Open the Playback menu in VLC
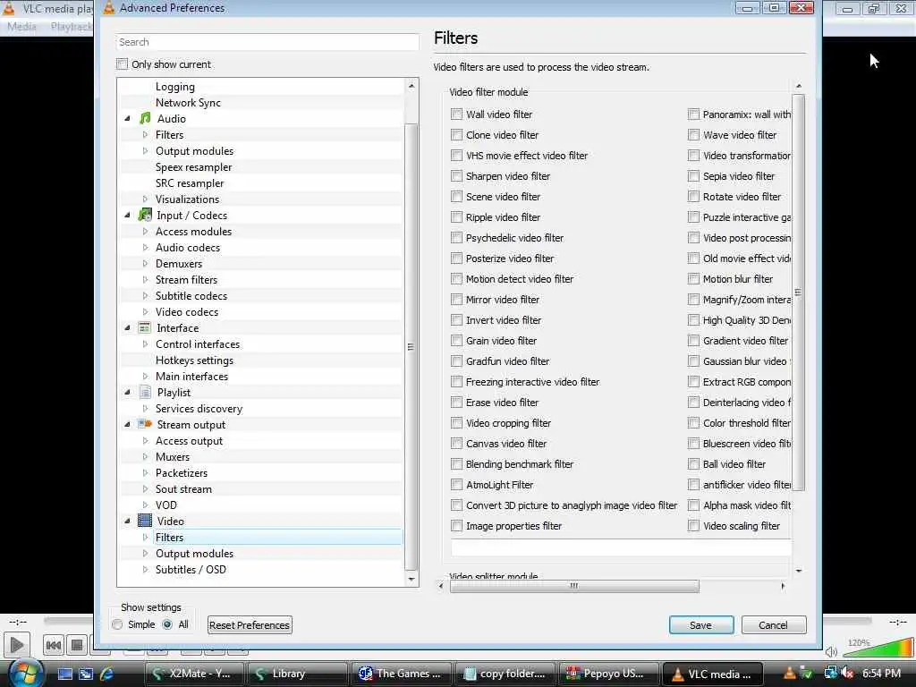The width and height of the screenshot is (916, 687). (x=71, y=26)
